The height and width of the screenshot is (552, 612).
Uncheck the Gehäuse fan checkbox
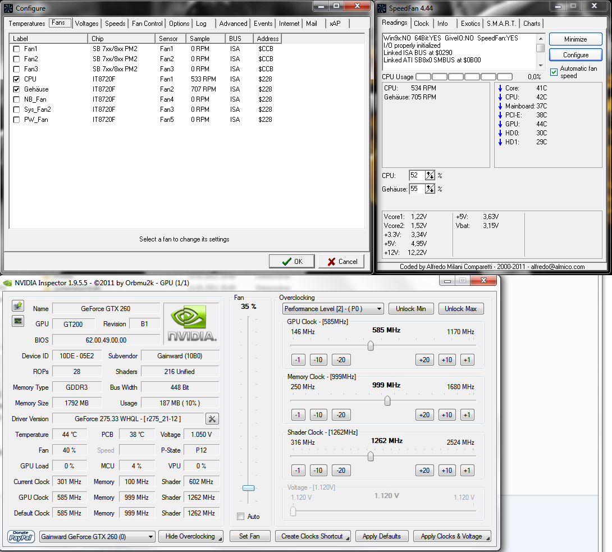click(x=16, y=89)
